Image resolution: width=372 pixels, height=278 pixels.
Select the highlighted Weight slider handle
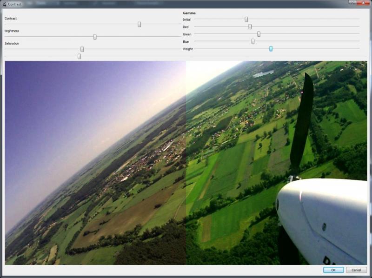point(271,49)
